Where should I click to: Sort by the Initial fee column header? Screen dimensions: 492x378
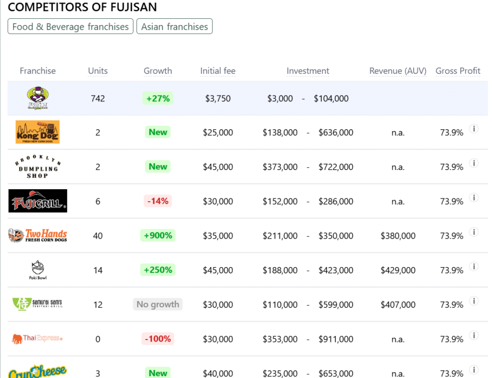[218, 71]
